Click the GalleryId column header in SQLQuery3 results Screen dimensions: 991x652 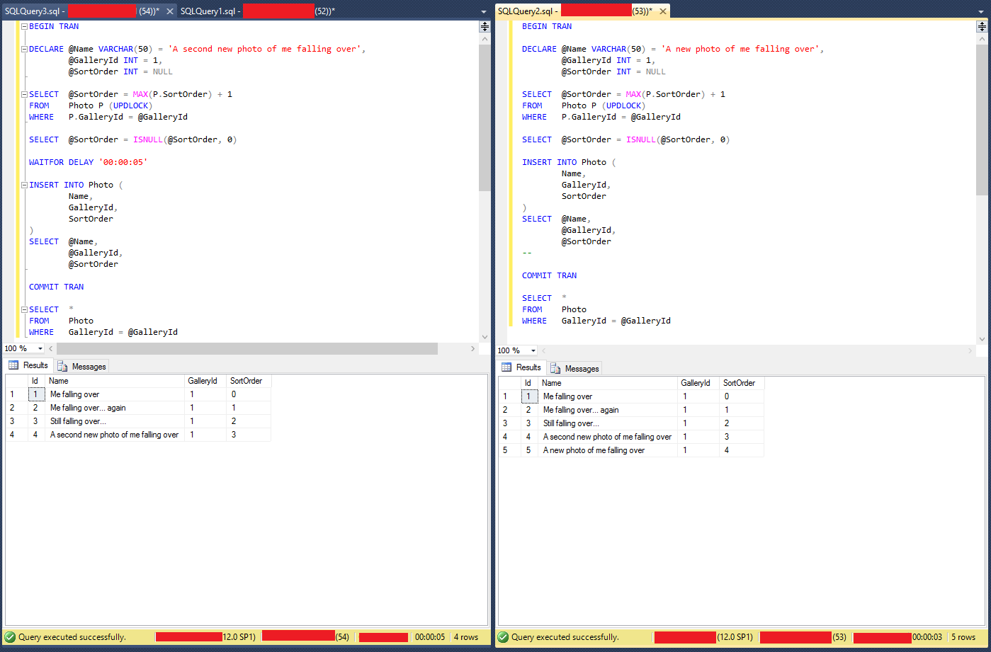pos(205,381)
